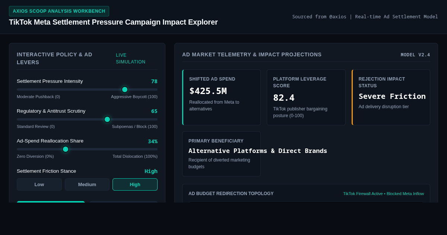Select the Medium friction stance option
Screen dimensions: 447x235
click(x=87, y=184)
